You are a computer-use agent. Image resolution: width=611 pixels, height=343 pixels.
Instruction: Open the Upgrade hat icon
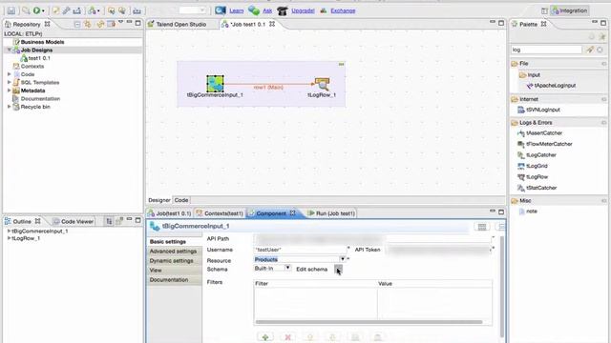point(283,10)
